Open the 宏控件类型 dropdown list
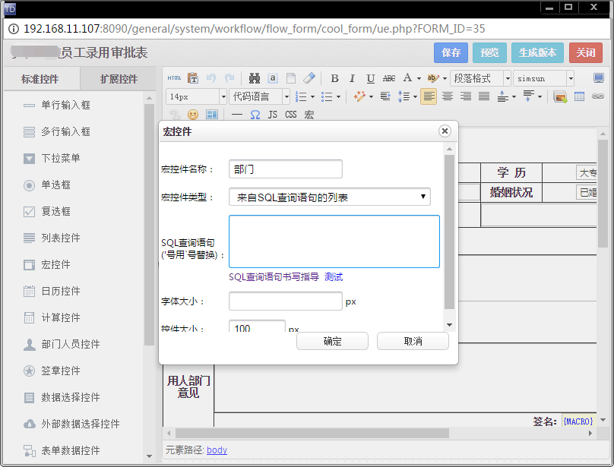This screenshot has height=467, width=614. click(x=329, y=197)
